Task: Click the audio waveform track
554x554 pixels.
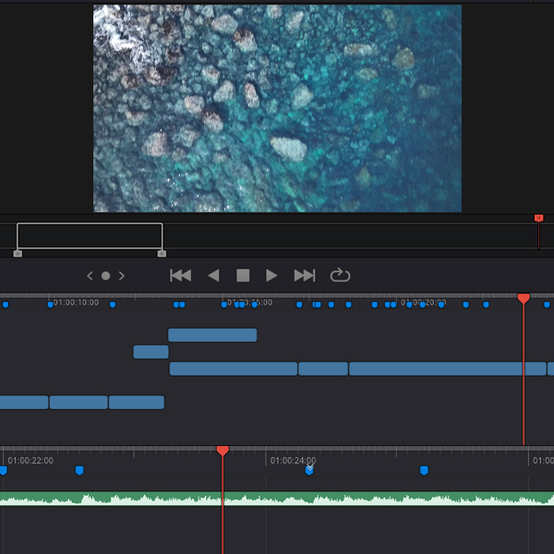Action: click(277, 500)
